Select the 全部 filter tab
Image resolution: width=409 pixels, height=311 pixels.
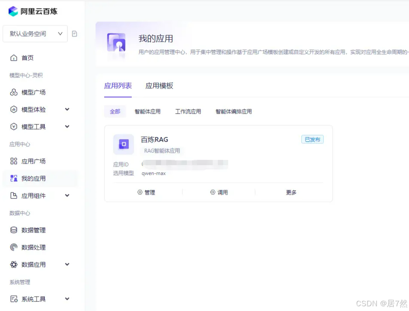coord(115,112)
